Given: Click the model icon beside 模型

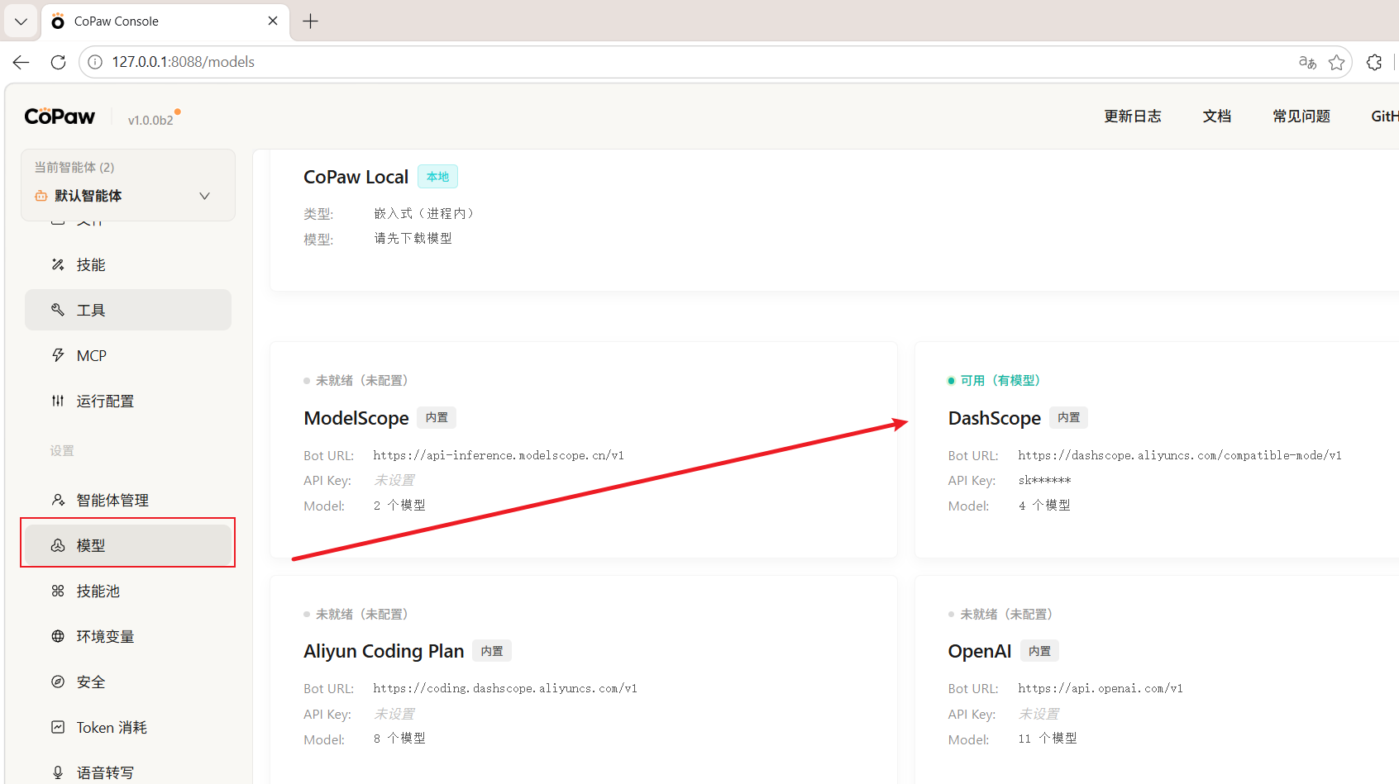Looking at the screenshot, I should 58,545.
